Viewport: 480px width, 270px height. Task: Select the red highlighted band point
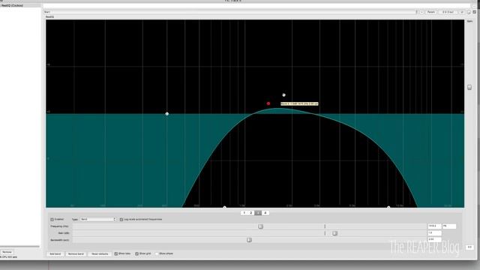click(268, 103)
